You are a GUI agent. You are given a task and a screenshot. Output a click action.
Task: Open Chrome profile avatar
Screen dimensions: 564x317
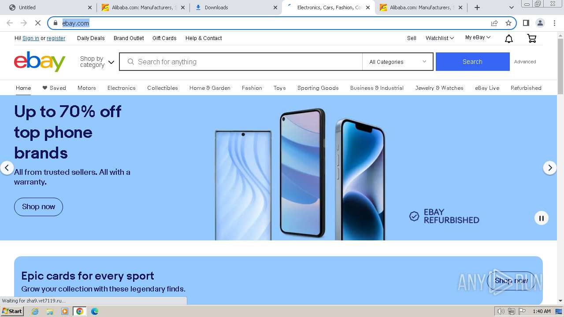click(x=540, y=23)
